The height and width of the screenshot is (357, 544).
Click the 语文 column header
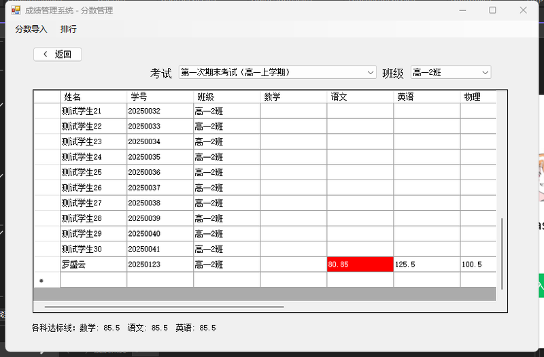pos(360,97)
